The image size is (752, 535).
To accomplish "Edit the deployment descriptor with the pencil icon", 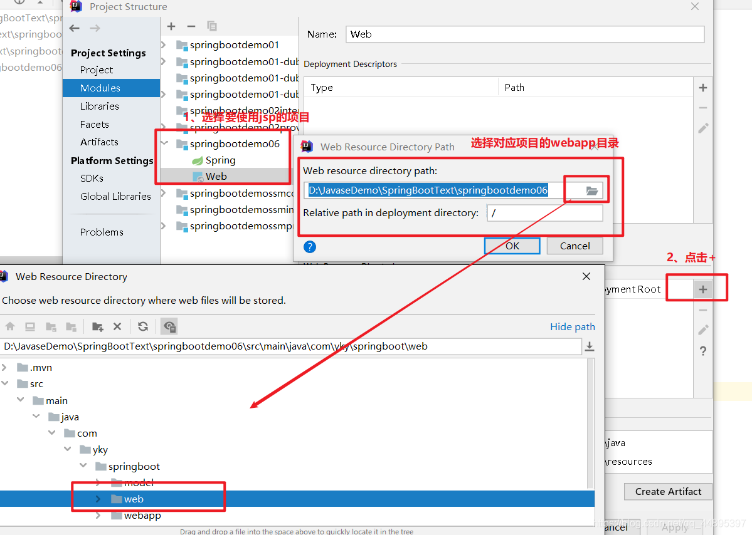I will (703, 128).
